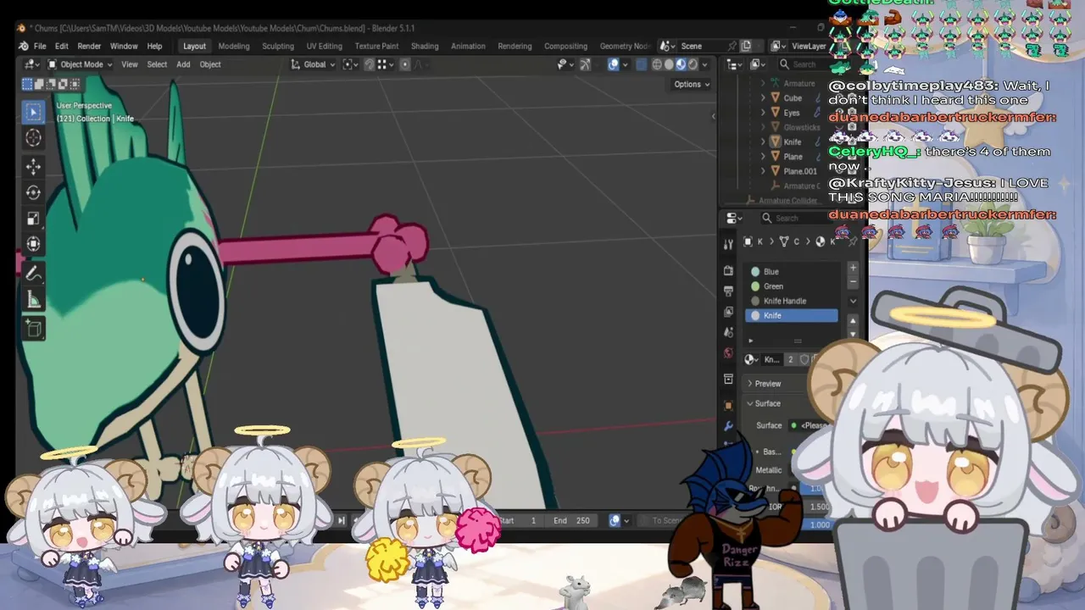The image size is (1085, 610).
Task: Click the Scene name field
Action: (697, 46)
